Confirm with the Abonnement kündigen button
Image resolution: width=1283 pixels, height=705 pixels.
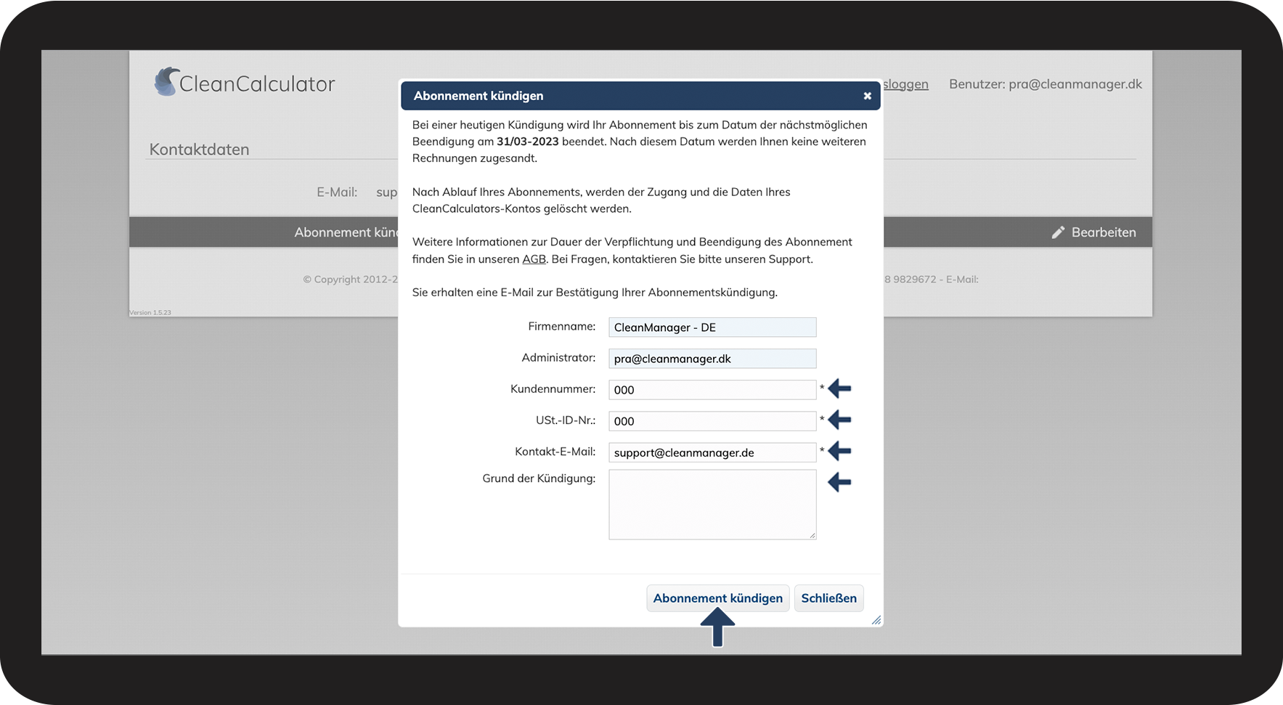coord(717,598)
